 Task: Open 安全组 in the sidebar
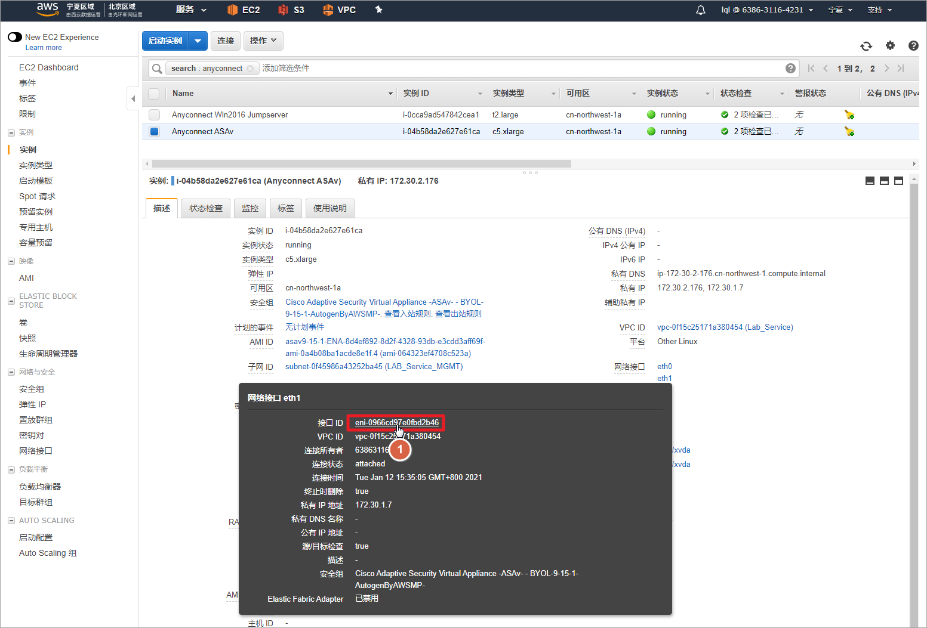(32, 389)
